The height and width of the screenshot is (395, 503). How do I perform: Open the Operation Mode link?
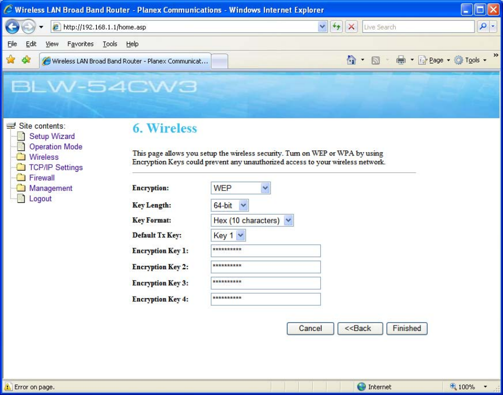click(x=56, y=147)
